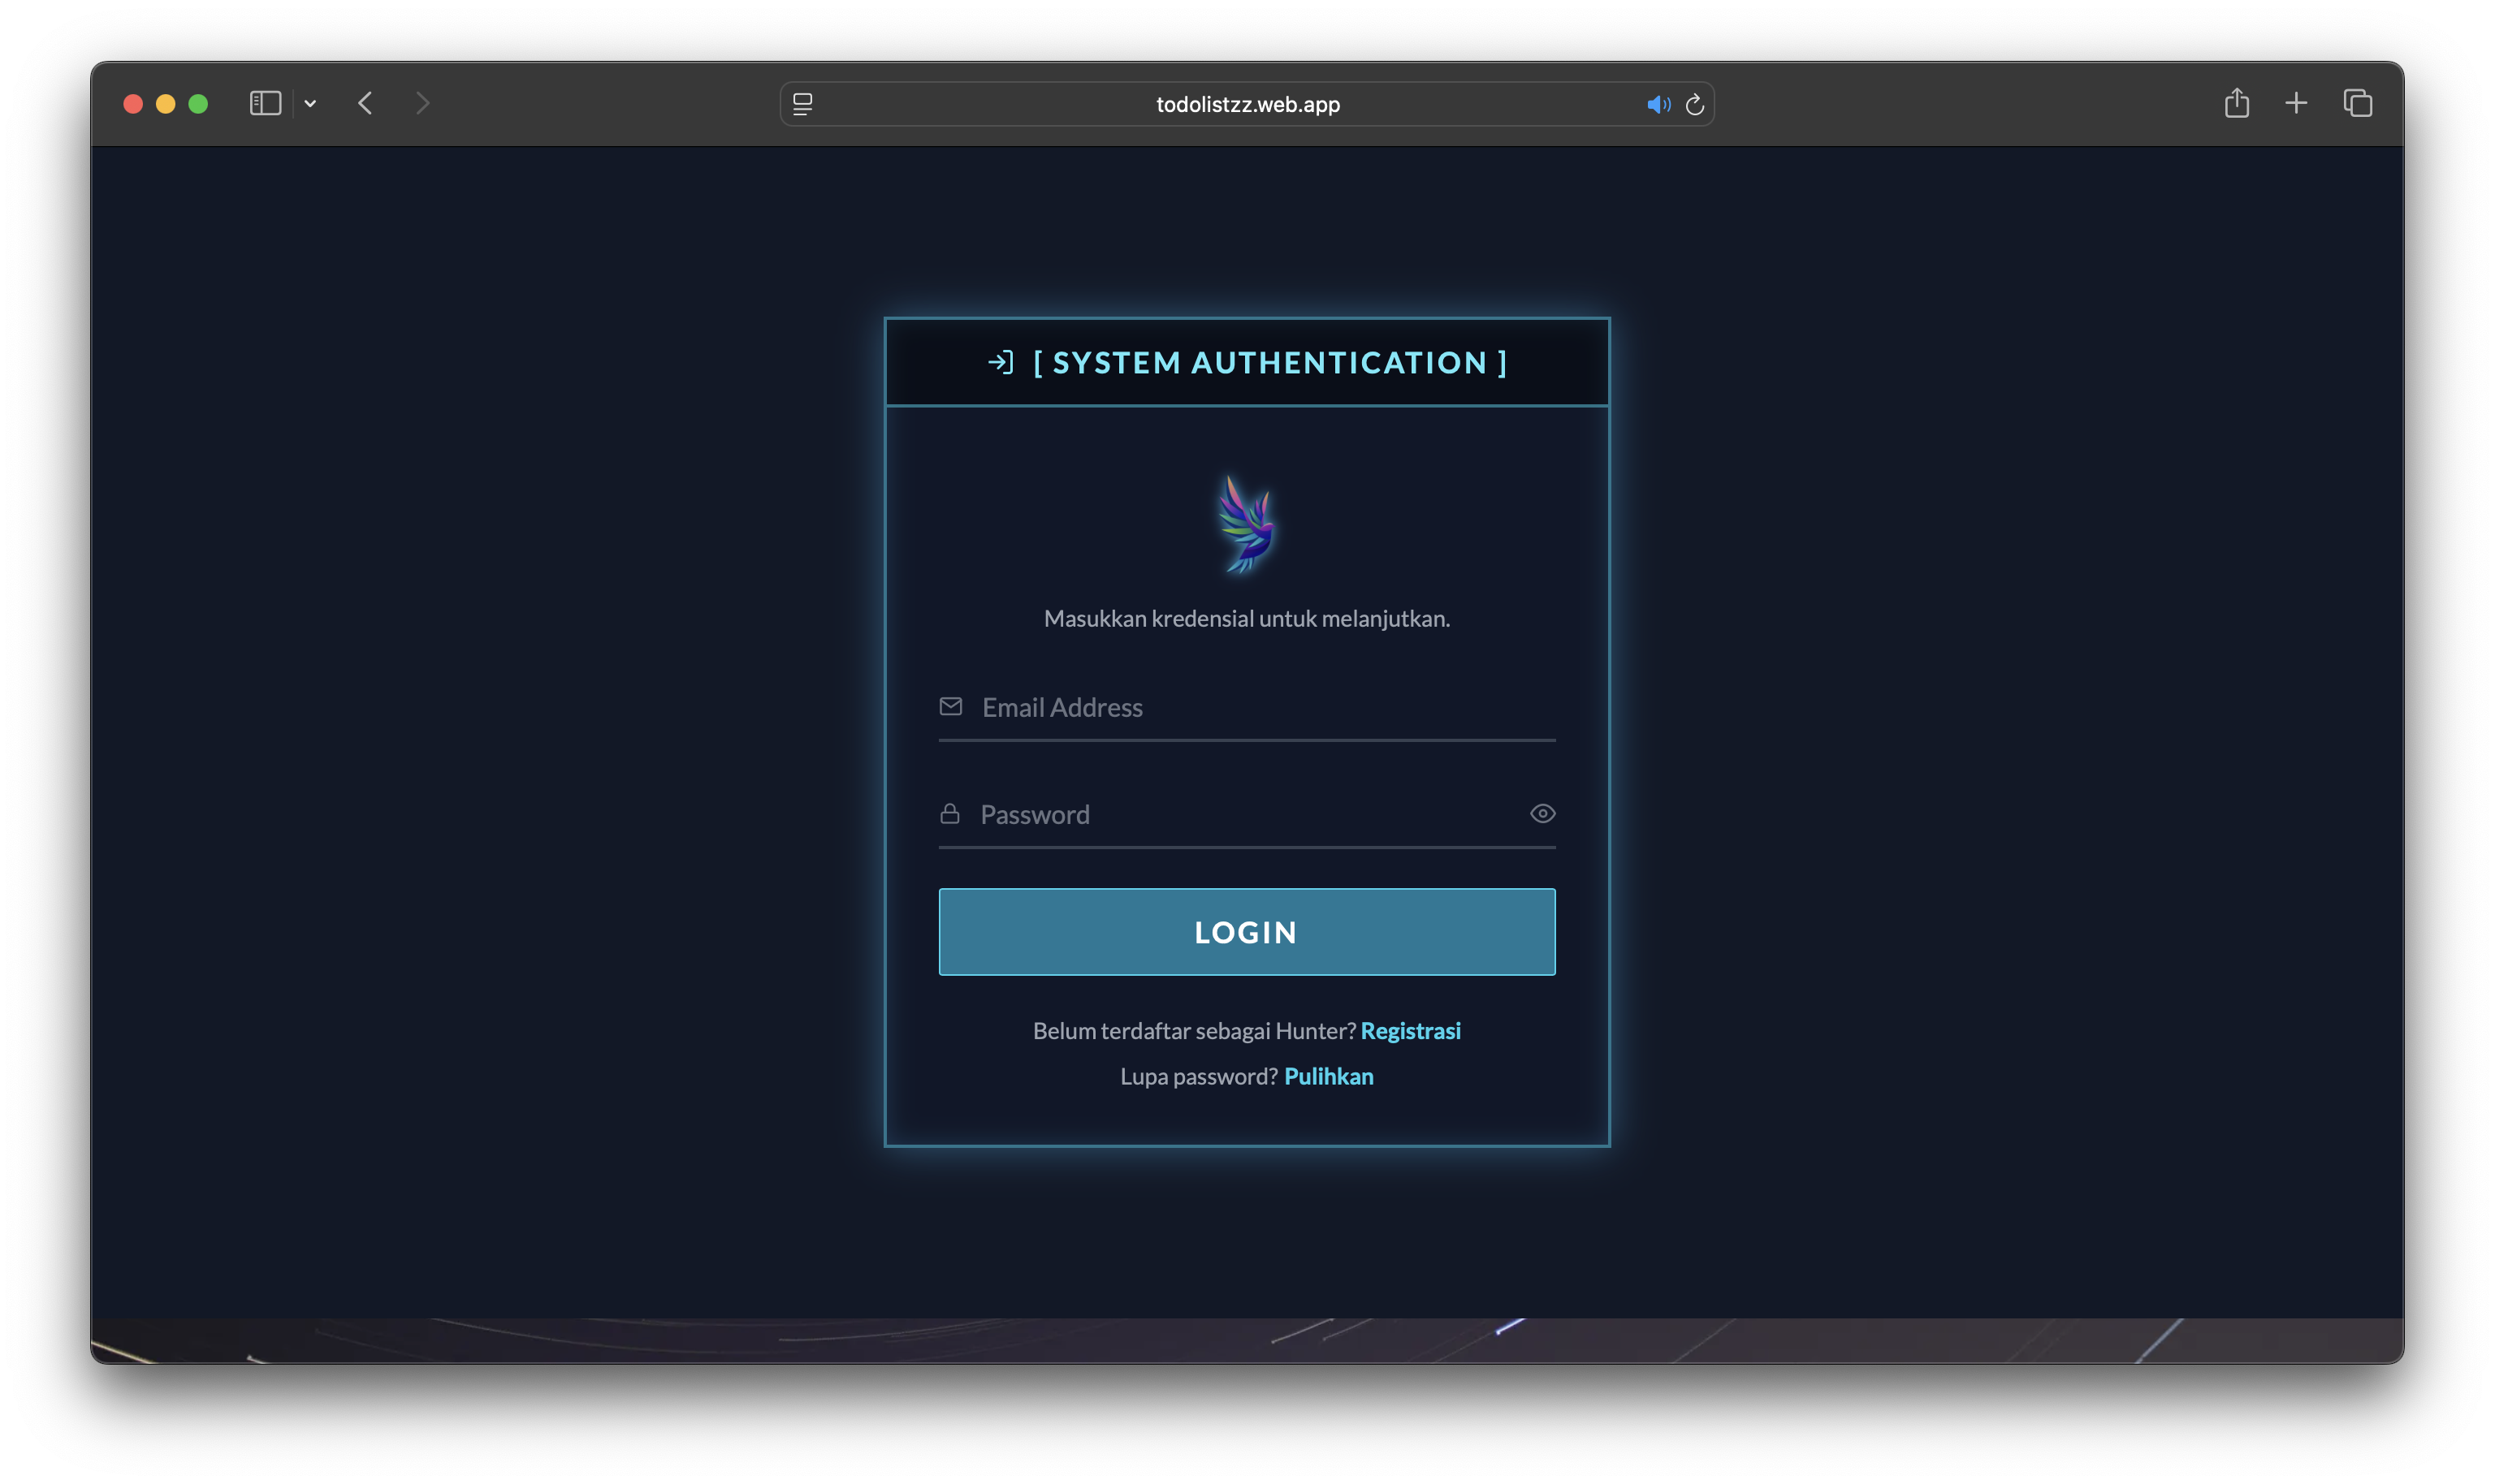Go back with the back arrow
Image resolution: width=2495 pixels, height=1484 pixels.
point(365,103)
